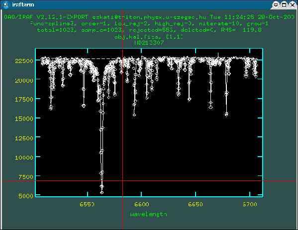Click the func=spline3 parameters line

pos(149,24)
